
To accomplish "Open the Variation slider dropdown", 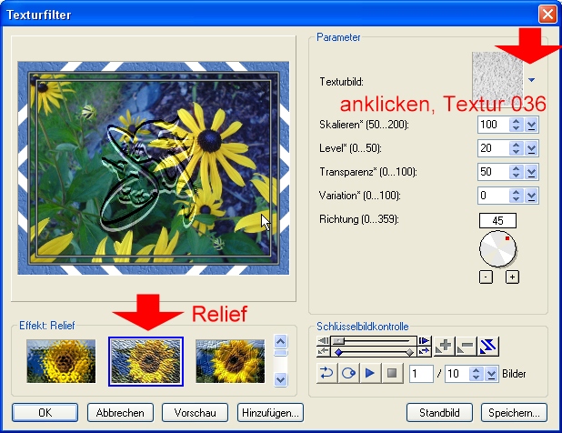I will pyautogui.click(x=531, y=196).
